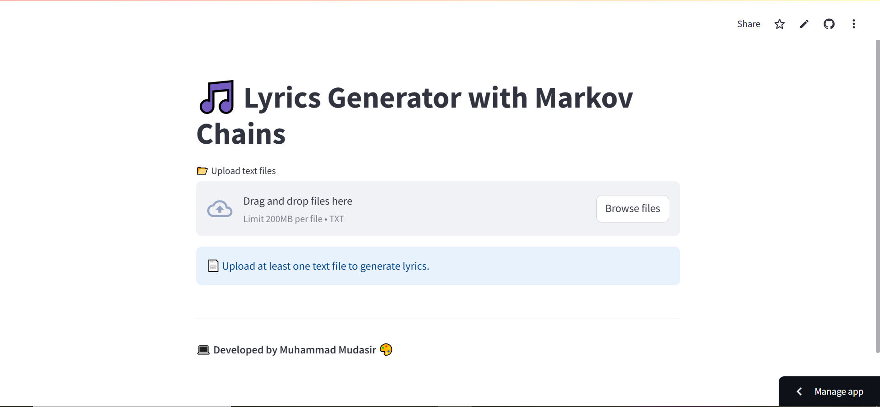Click the Upload at least one text file message

coord(325,266)
